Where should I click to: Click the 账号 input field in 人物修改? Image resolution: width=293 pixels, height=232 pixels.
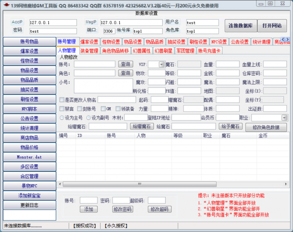(94, 64)
